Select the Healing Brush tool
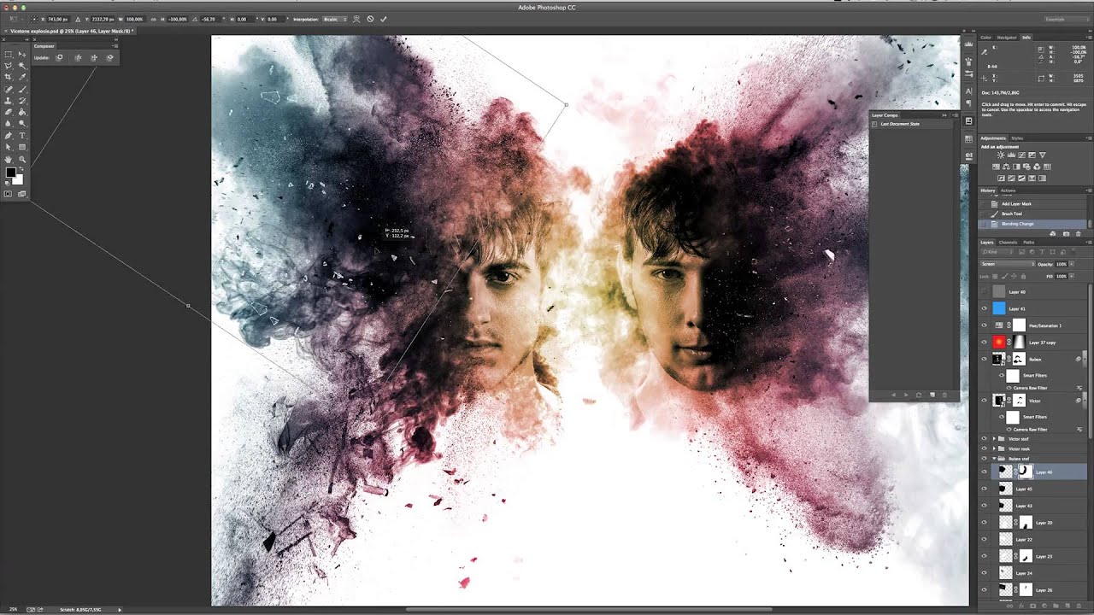 [x=9, y=89]
